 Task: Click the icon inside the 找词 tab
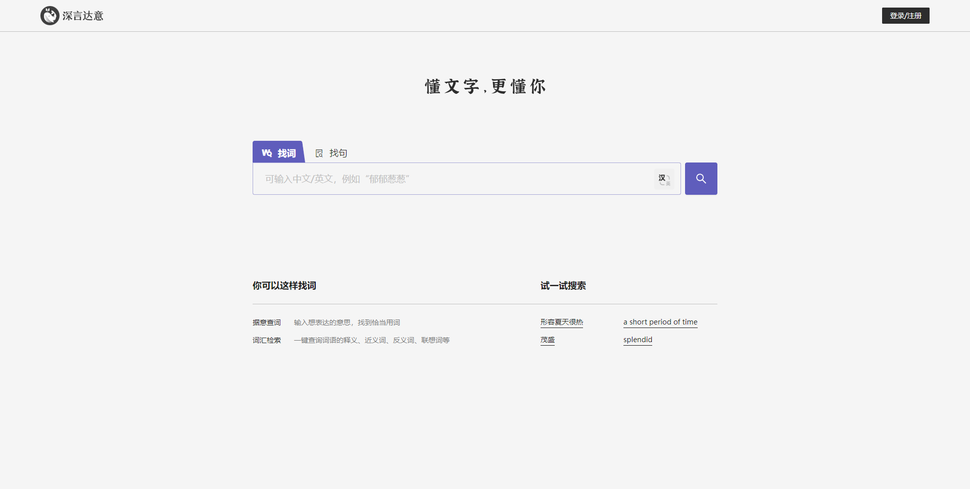[267, 153]
